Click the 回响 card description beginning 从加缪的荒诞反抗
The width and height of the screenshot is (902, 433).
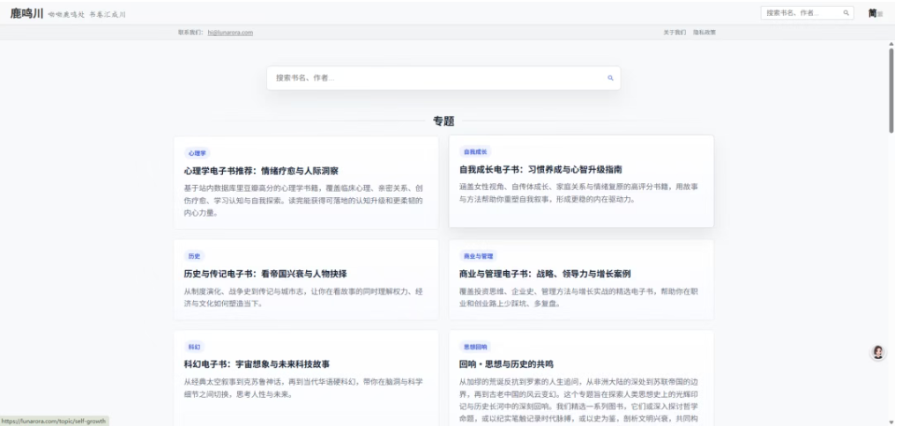pyautogui.click(x=578, y=400)
